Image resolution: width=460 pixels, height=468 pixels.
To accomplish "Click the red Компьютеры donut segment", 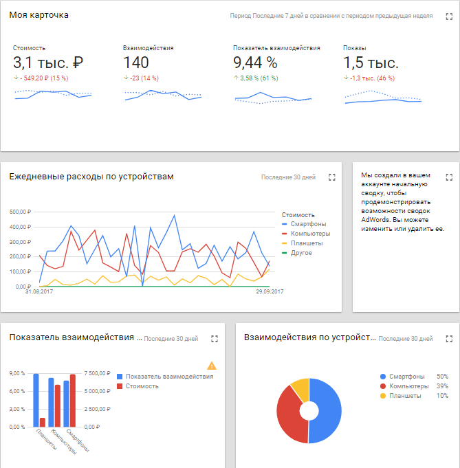I will pos(288,416).
